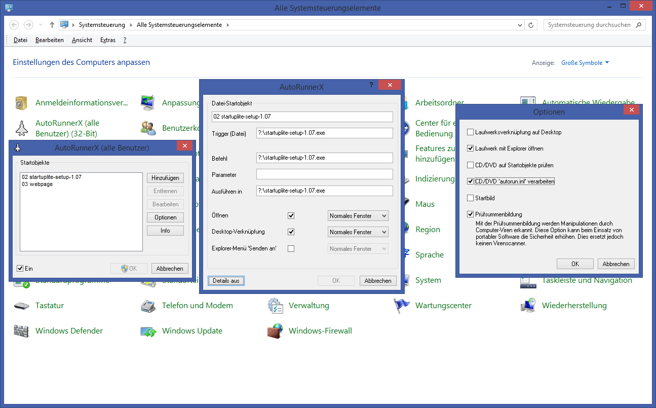656x408 pixels.
Task: Click the jet icon in AutoRunnerX title bar
Action: tap(18, 148)
